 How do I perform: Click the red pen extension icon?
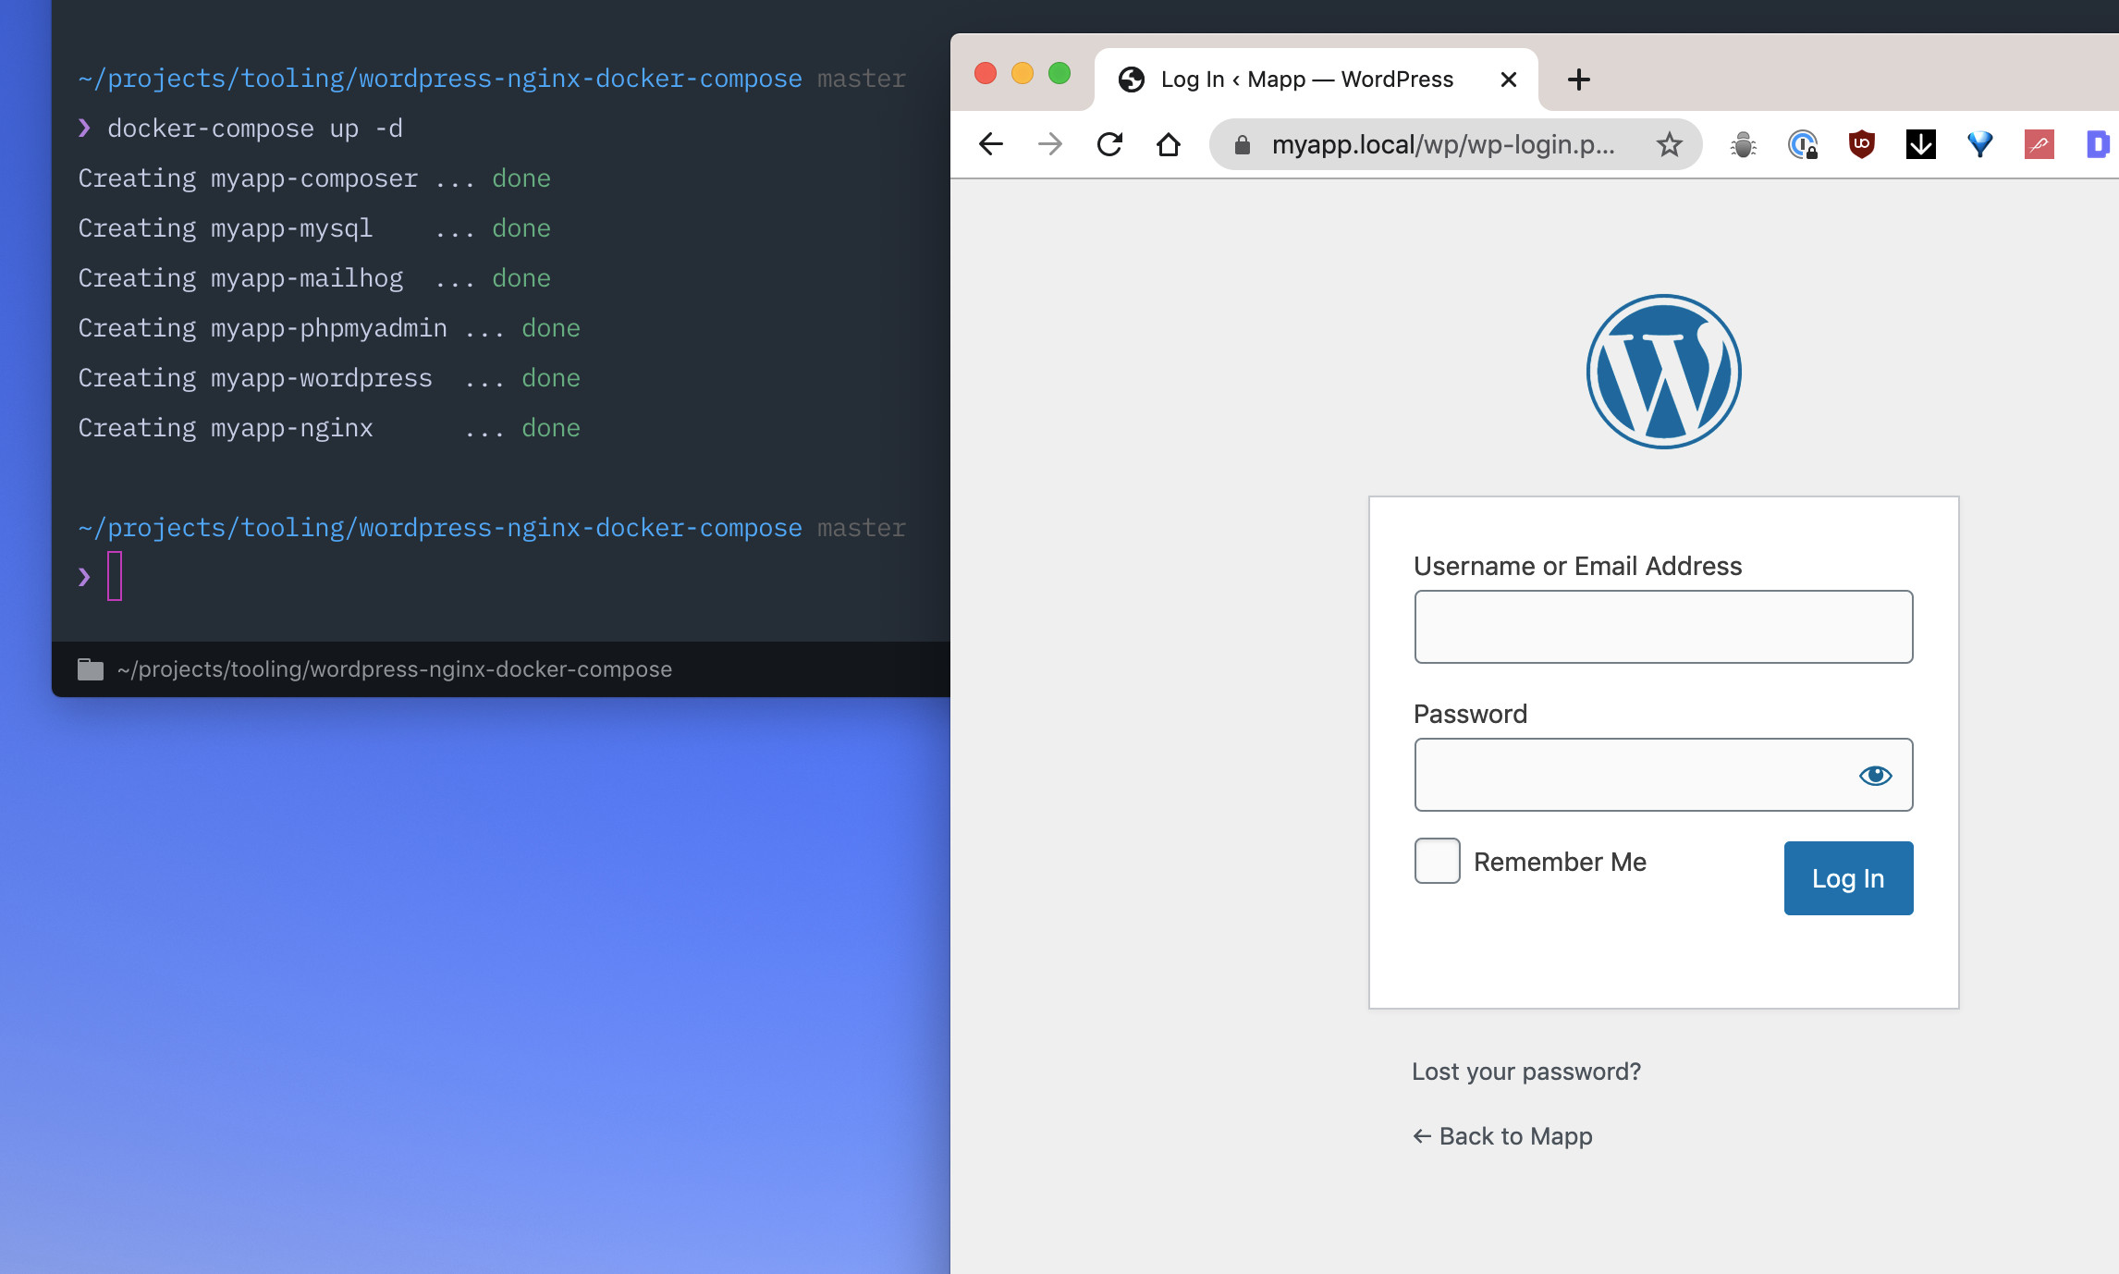(x=2039, y=144)
